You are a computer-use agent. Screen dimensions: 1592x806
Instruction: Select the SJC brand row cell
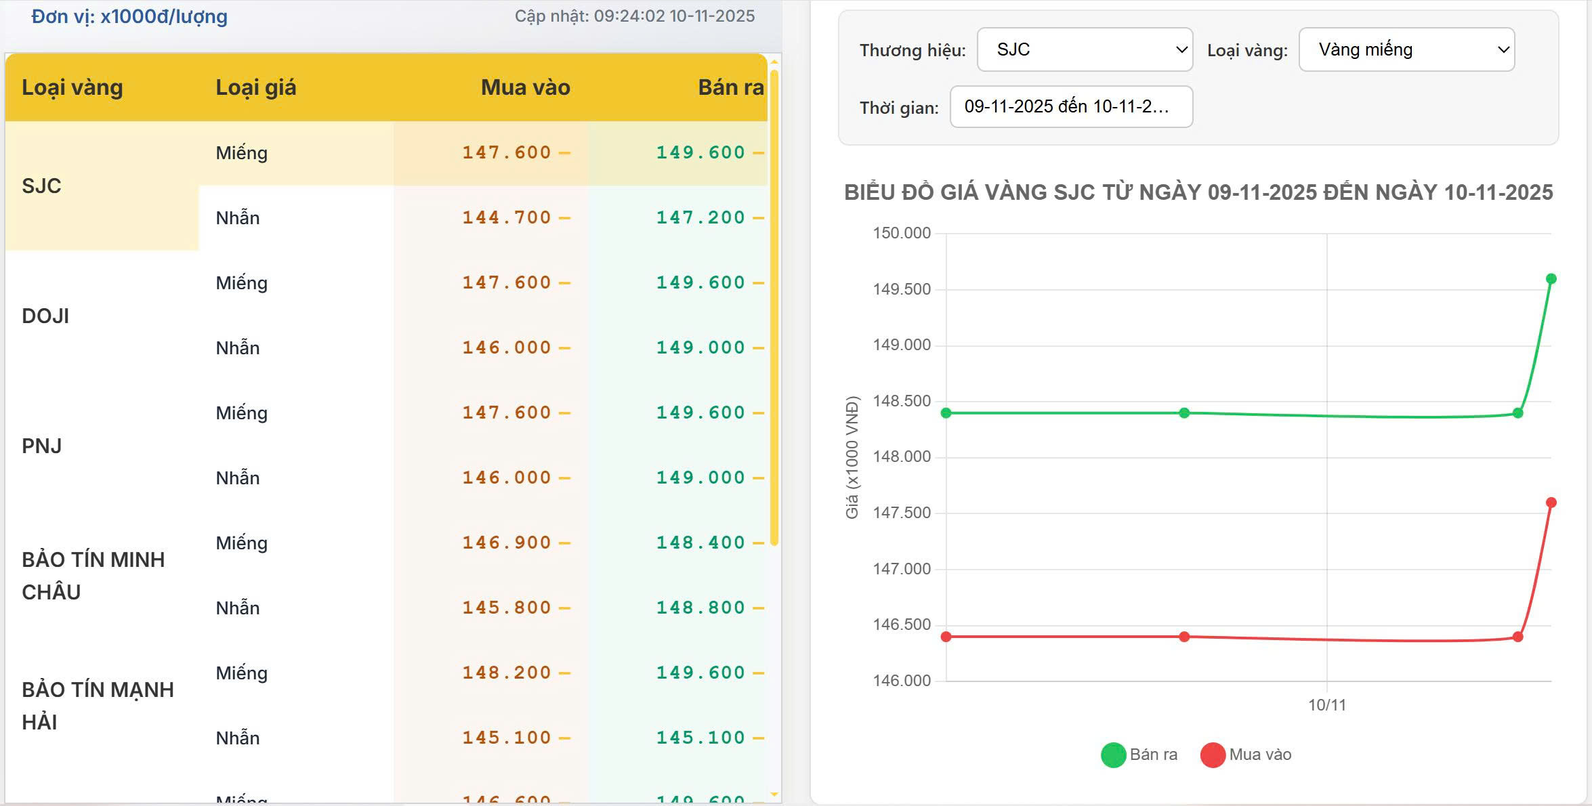42,186
